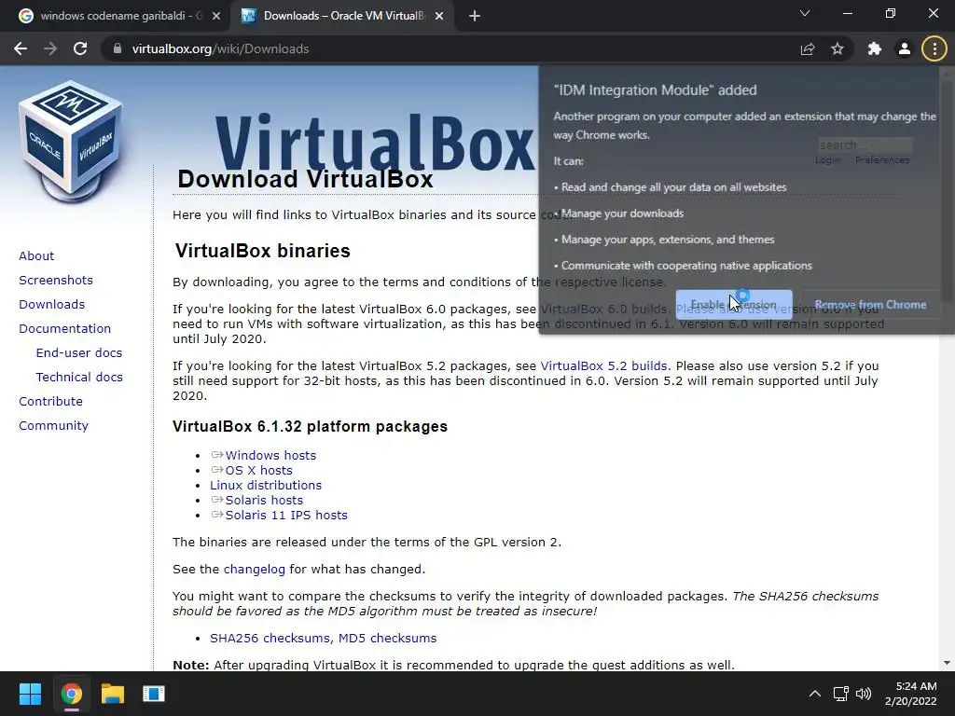The image size is (955, 716).
Task: Open the Windows Start menu
Action: [x=30, y=694]
